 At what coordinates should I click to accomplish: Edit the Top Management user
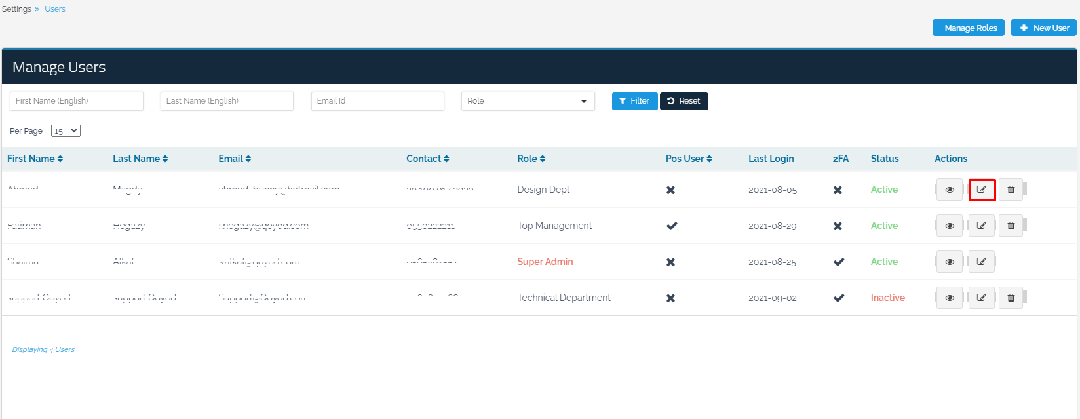pyautogui.click(x=981, y=226)
